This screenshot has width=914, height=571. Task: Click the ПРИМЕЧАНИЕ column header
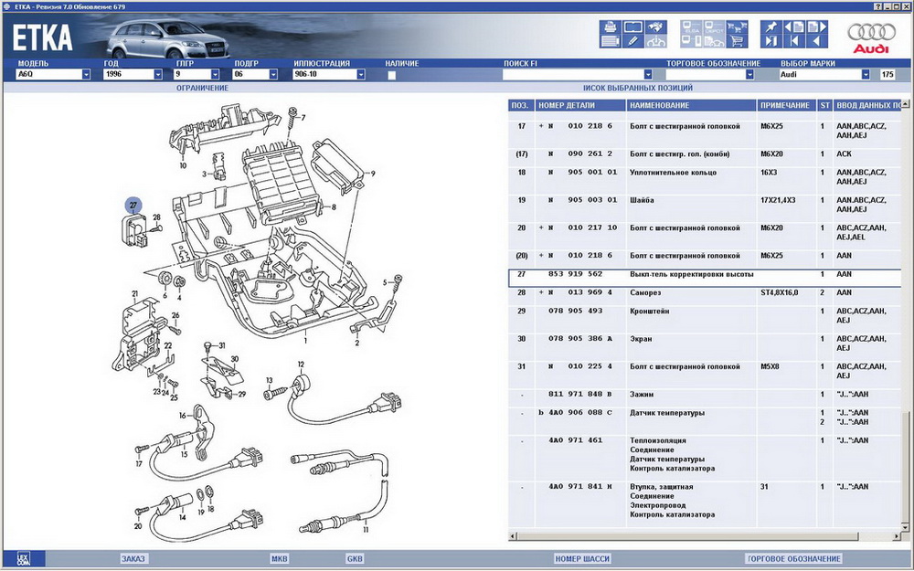(786, 105)
